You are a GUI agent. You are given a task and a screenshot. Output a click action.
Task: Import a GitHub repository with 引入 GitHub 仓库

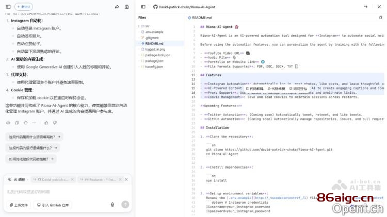click(53, 205)
